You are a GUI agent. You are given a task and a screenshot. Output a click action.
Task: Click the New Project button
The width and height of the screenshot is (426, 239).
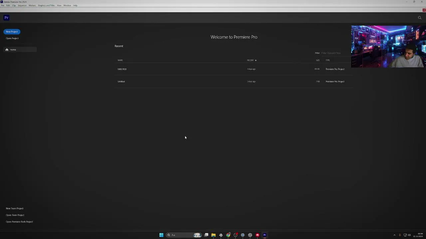pyautogui.click(x=12, y=32)
